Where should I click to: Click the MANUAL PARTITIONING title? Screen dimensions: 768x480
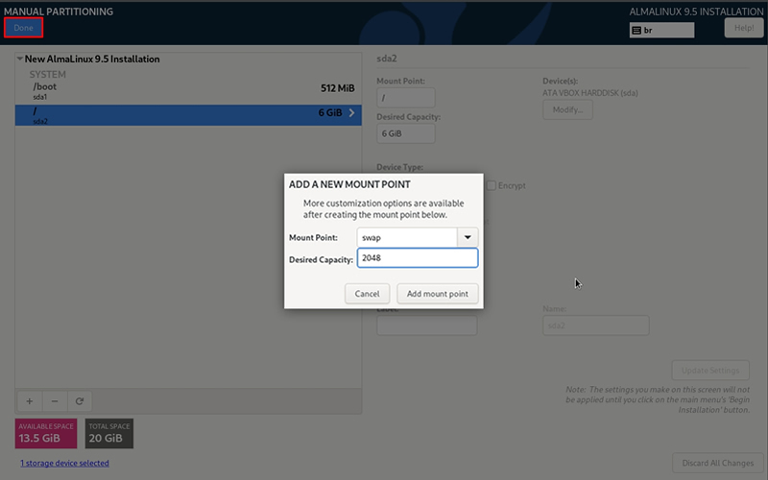pyautogui.click(x=59, y=12)
